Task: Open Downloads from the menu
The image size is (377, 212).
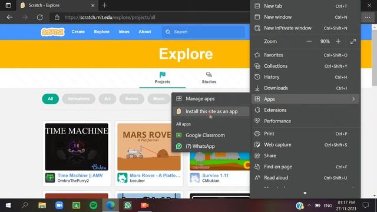Action: click(305, 88)
